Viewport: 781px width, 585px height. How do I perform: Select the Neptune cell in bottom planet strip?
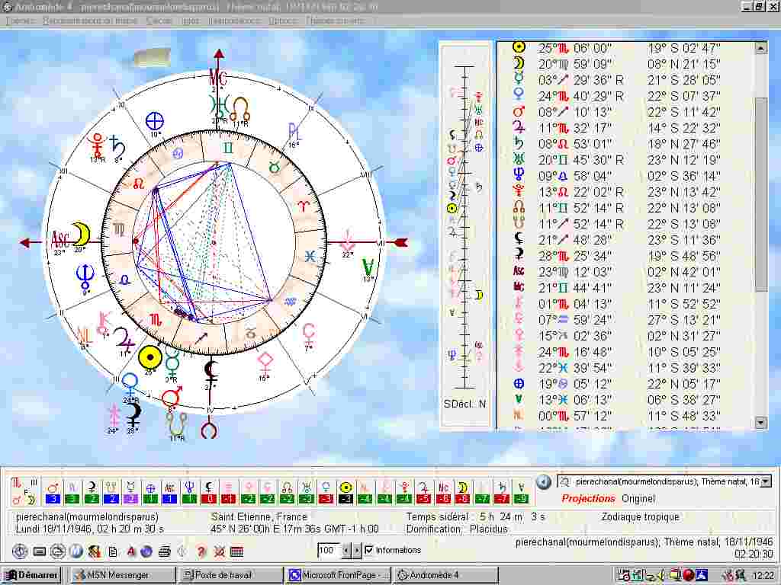pos(189,492)
